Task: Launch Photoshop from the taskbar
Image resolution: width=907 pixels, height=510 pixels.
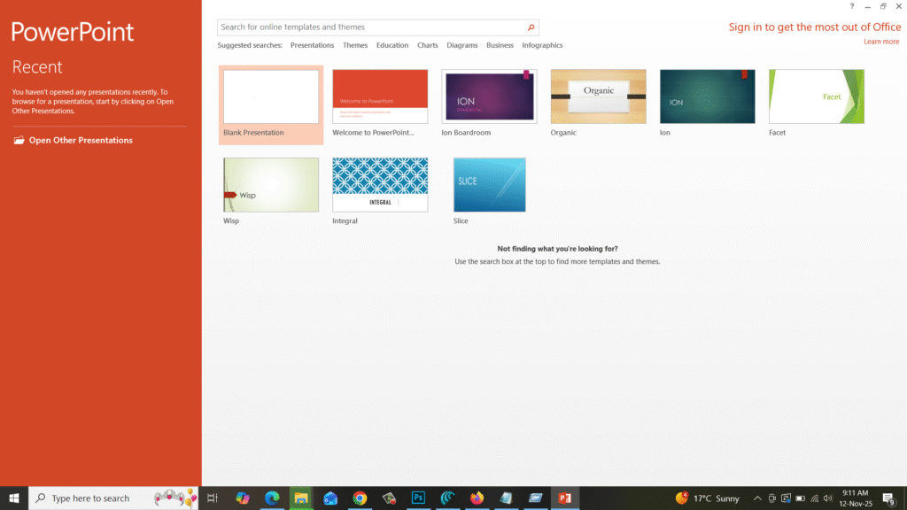Action: click(x=417, y=498)
